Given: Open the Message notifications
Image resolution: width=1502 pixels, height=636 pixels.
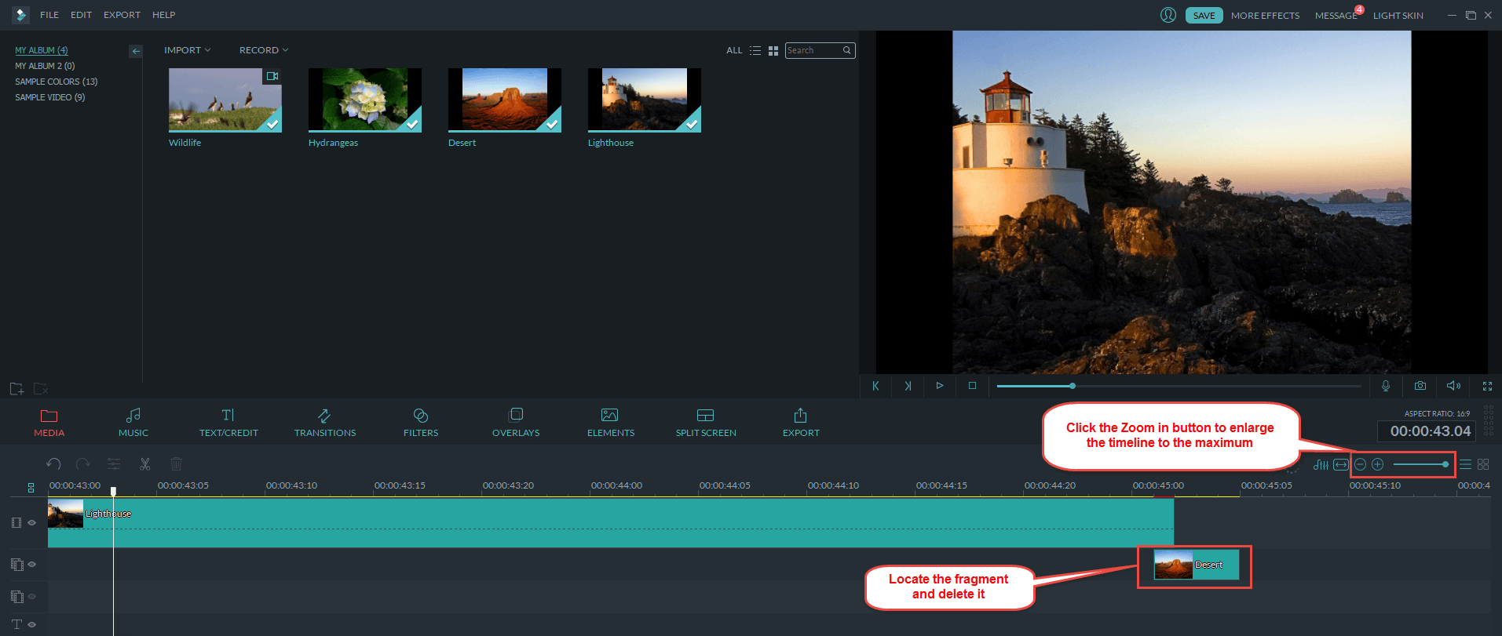Looking at the screenshot, I should 1336,16.
